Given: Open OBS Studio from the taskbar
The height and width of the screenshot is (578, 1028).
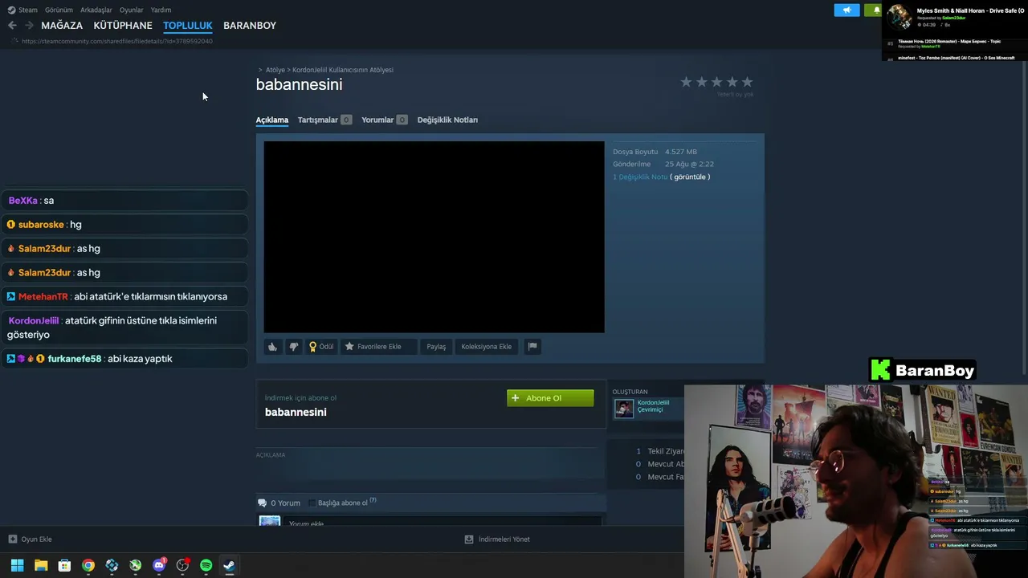Looking at the screenshot, I should click(182, 565).
